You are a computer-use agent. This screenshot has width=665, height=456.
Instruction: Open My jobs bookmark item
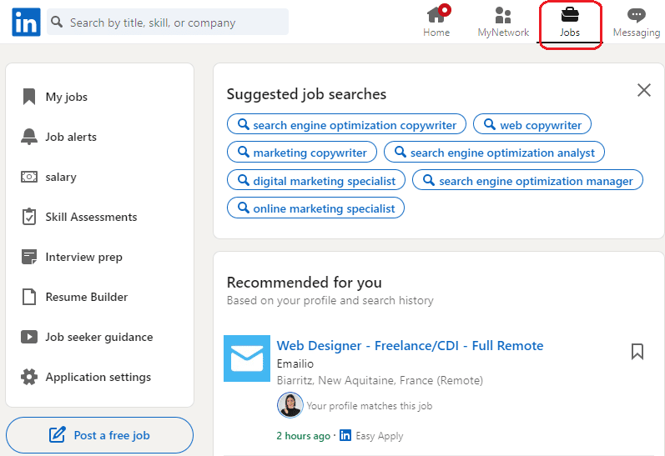[x=54, y=97]
